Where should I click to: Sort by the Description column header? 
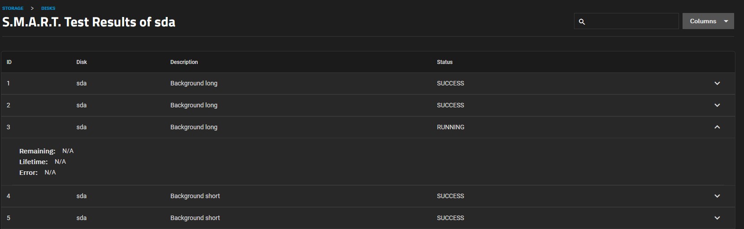click(184, 62)
